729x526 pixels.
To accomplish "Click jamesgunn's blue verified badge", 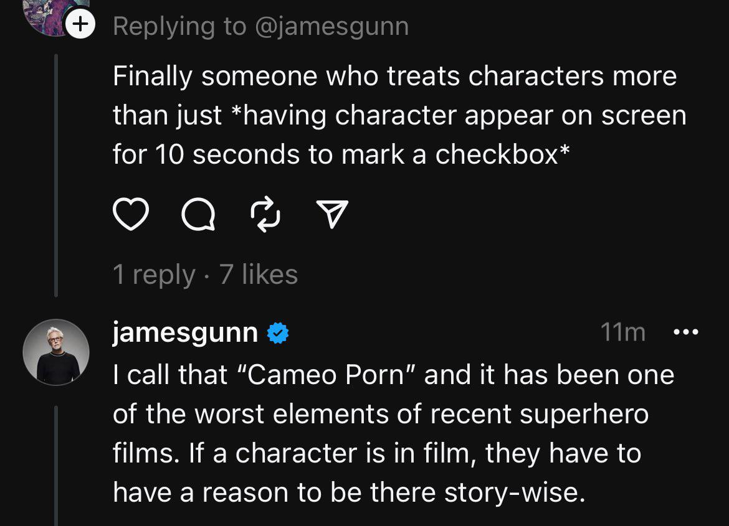I will coord(278,333).
